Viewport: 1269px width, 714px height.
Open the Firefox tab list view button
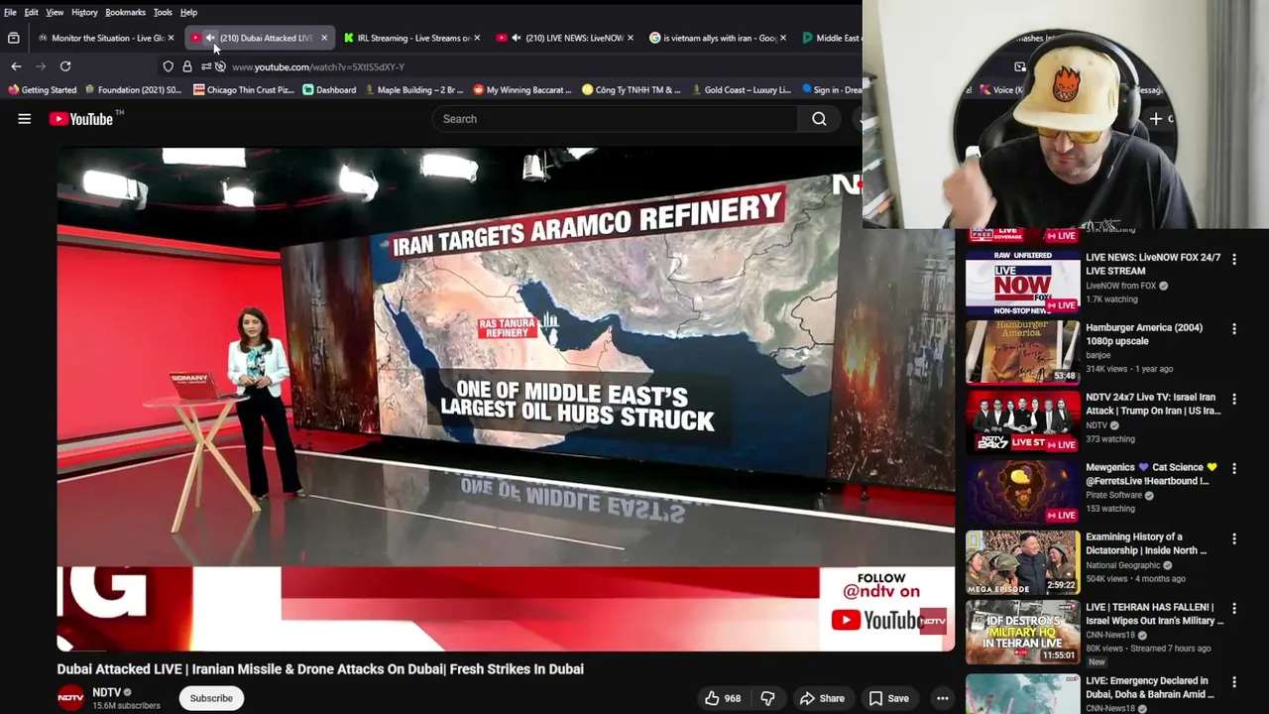(x=13, y=38)
